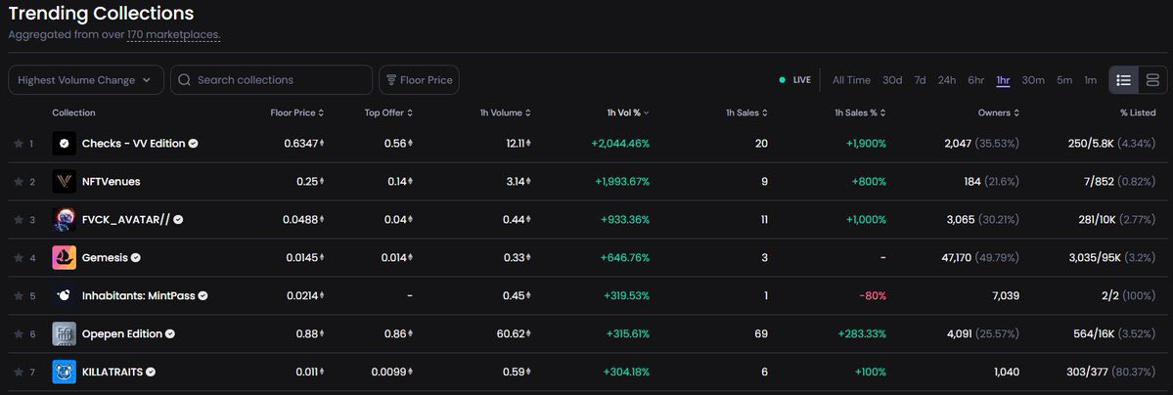This screenshot has width=1173, height=395.
Task: Focus the Search collections field
Action: click(272, 80)
